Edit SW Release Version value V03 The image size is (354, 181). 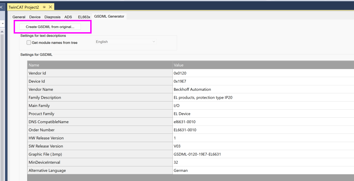pyautogui.click(x=263, y=146)
